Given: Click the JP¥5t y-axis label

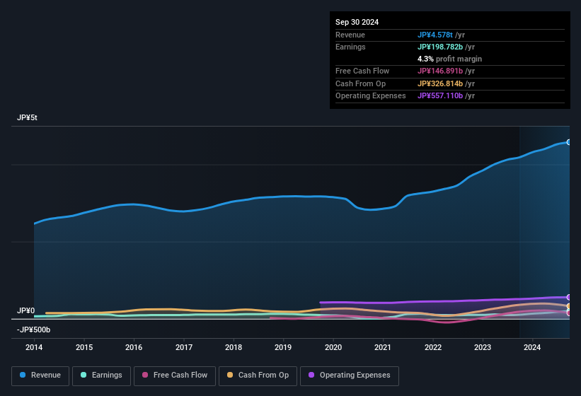Looking at the screenshot, I should (27, 117).
